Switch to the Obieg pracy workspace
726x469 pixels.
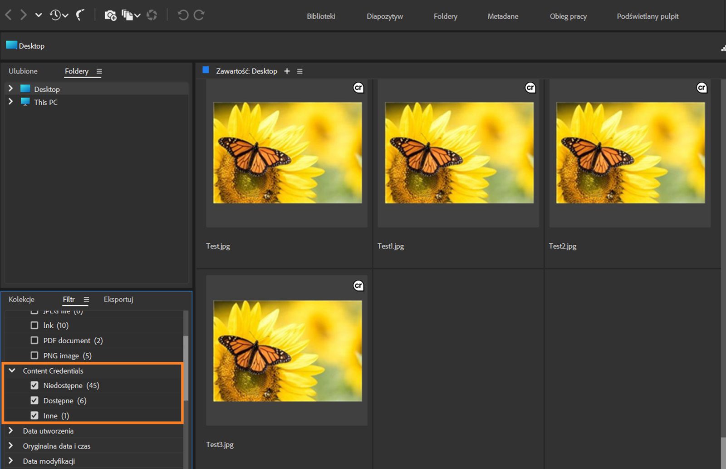point(568,16)
